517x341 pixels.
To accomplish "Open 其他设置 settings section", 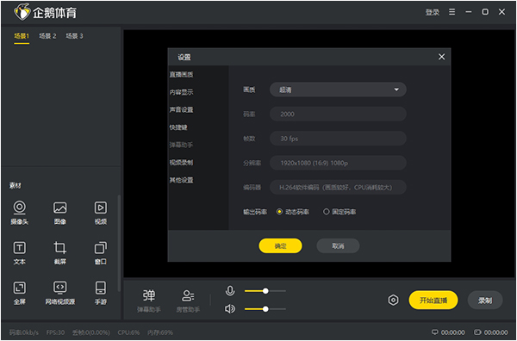I will click(181, 180).
